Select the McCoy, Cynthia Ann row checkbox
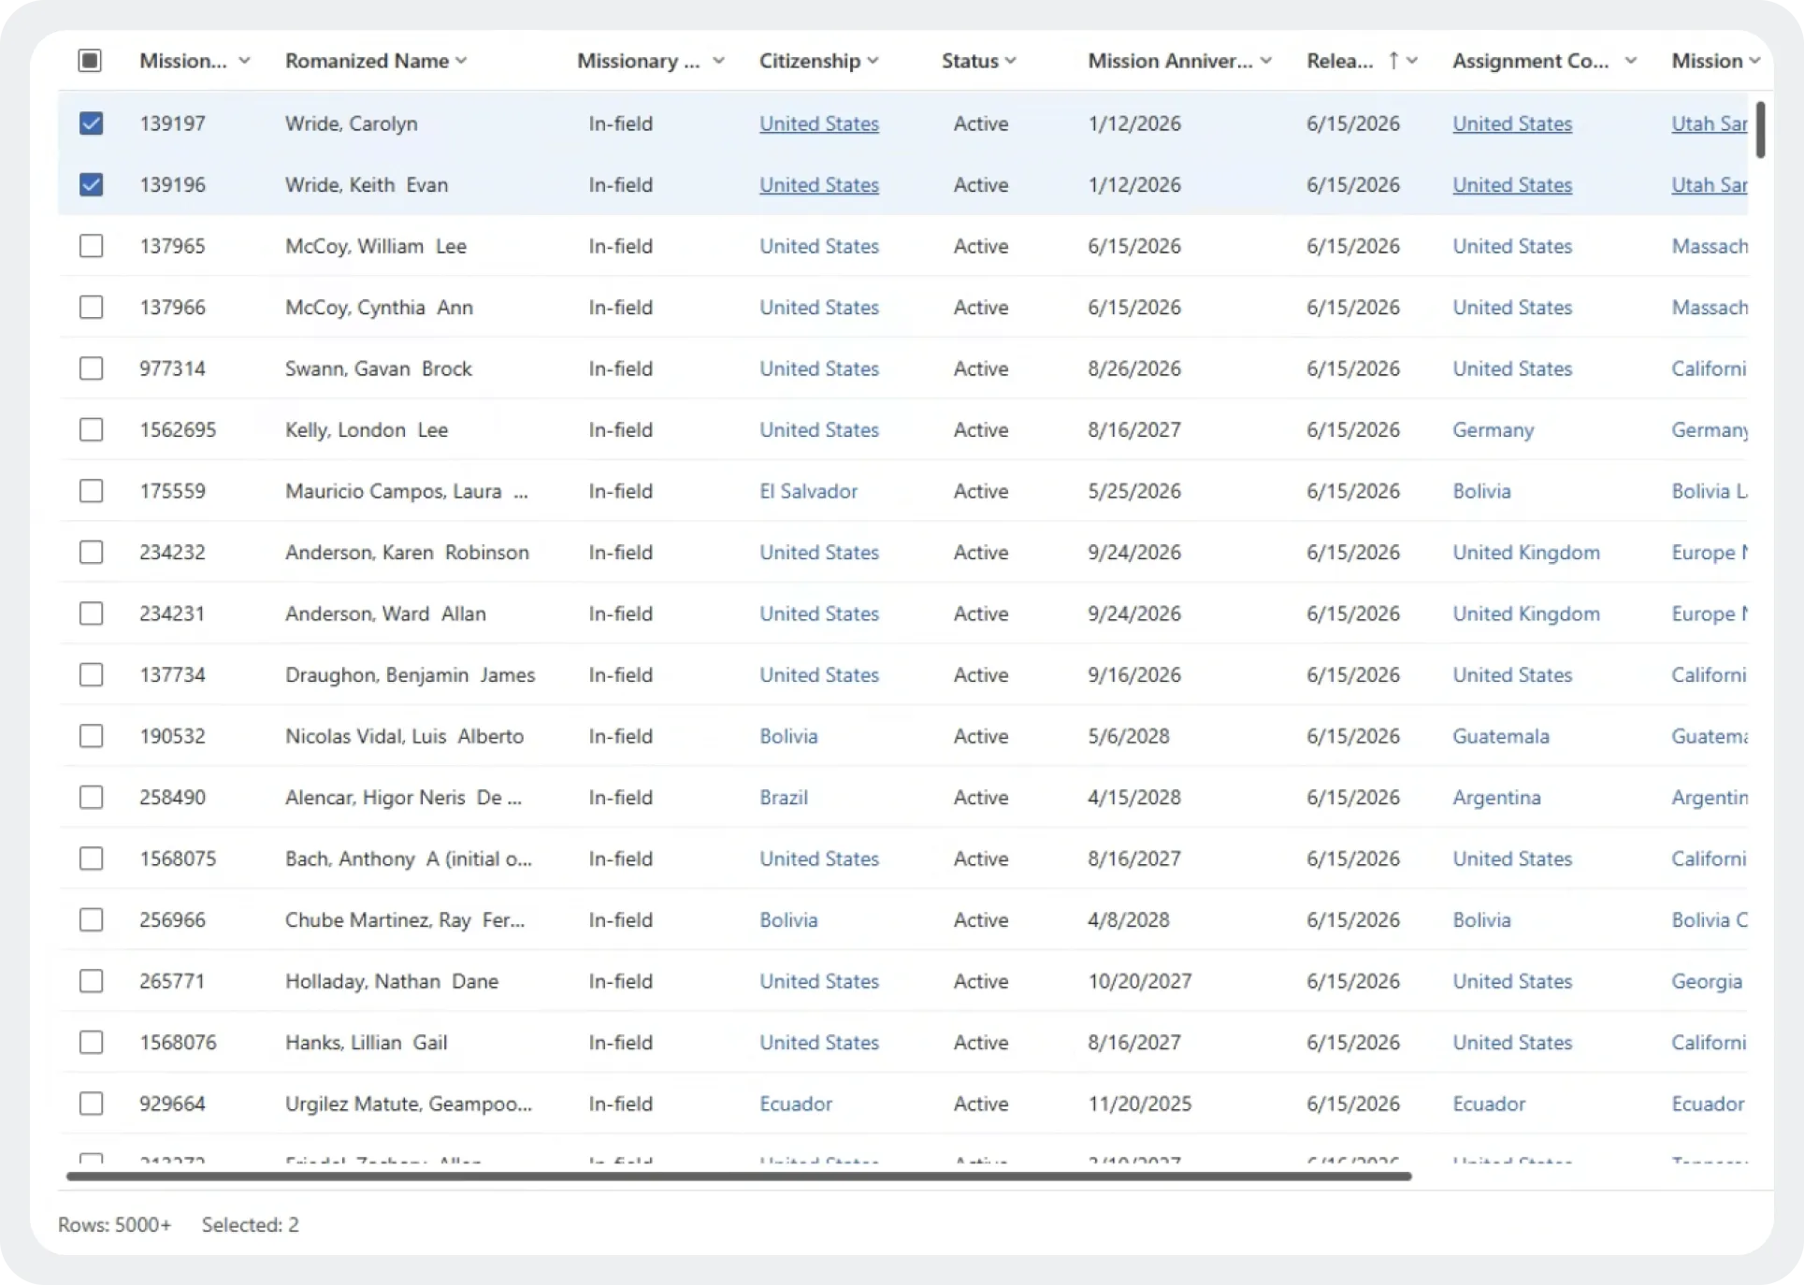This screenshot has width=1804, height=1285. pos(91,307)
